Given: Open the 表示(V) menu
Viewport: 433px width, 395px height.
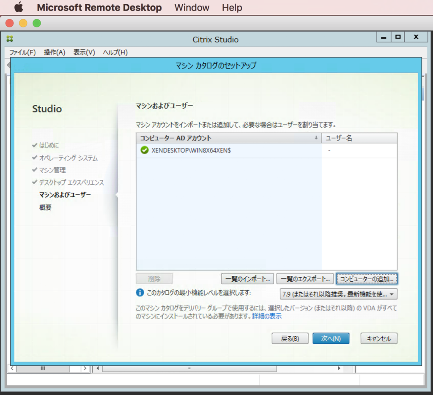Looking at the screenshot, I should 84,52.
